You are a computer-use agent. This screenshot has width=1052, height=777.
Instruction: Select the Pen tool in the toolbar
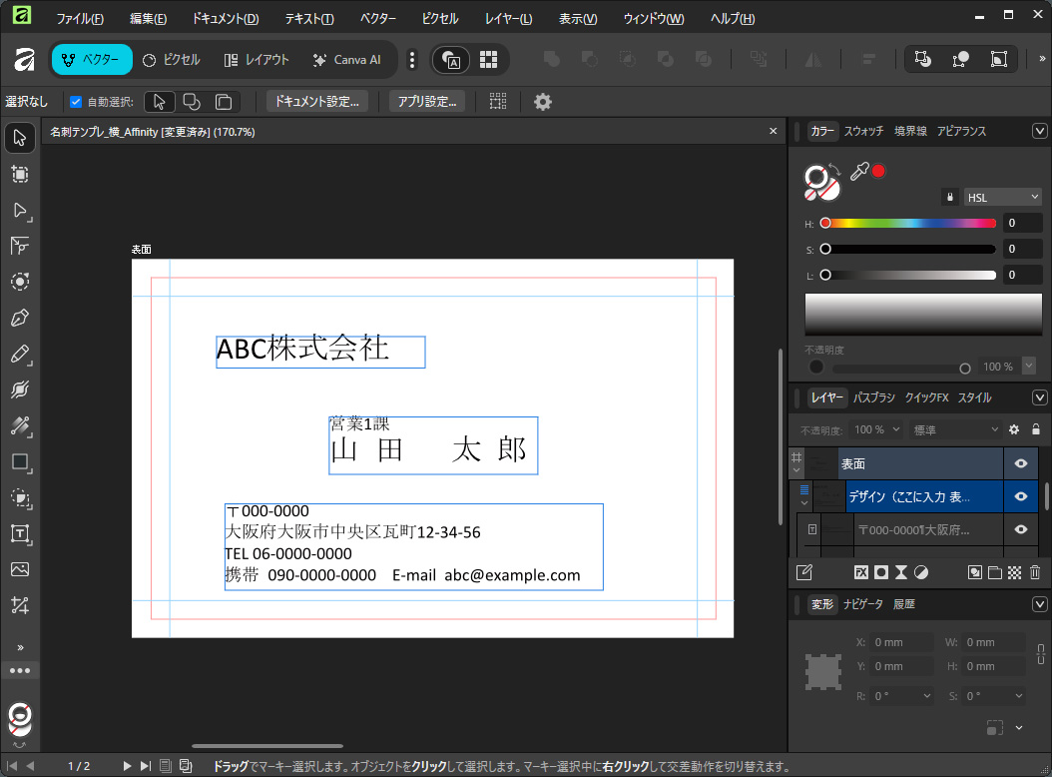(20, 317)
